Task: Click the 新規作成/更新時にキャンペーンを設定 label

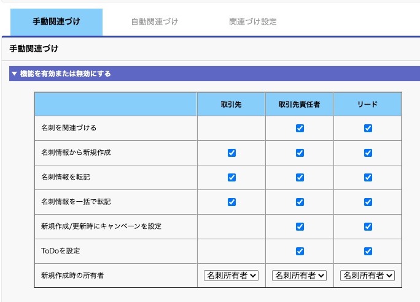Action: (101, 226)
